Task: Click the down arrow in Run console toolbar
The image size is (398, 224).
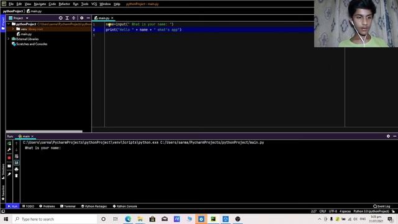Action: [17, 150]
